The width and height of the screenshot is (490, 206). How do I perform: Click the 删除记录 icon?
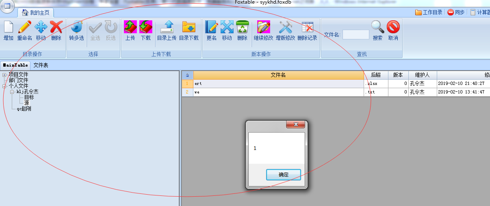click(307, 27)
